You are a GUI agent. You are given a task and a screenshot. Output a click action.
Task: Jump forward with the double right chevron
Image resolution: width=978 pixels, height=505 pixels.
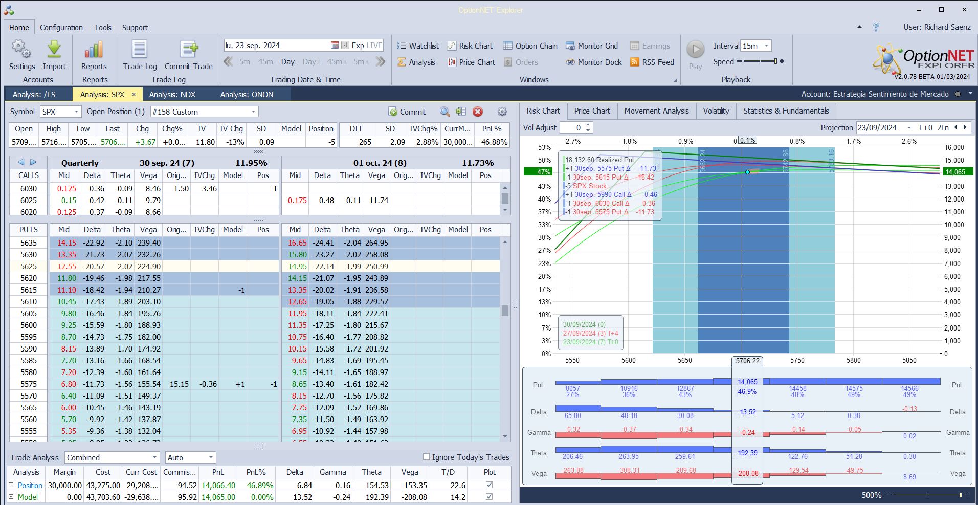pyautogui.click(x=380, y=62)
